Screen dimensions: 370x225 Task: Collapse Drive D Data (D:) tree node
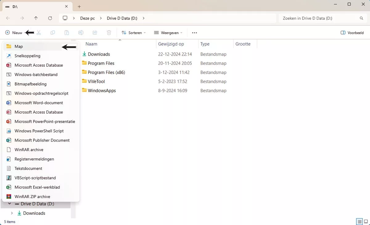tap(10, 204)
